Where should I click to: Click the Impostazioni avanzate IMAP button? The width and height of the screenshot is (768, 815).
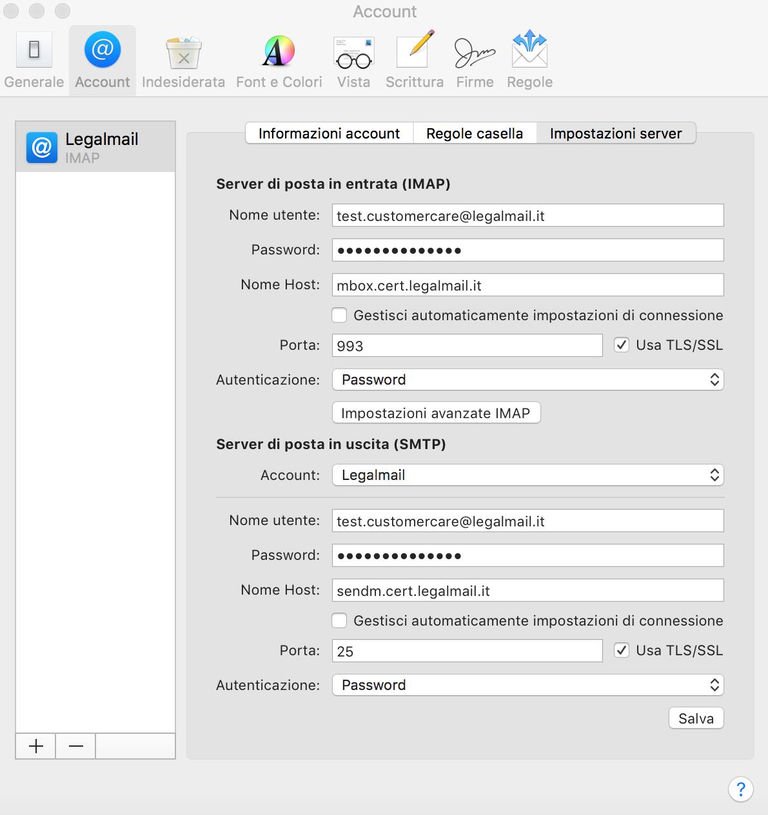point(436,413)
